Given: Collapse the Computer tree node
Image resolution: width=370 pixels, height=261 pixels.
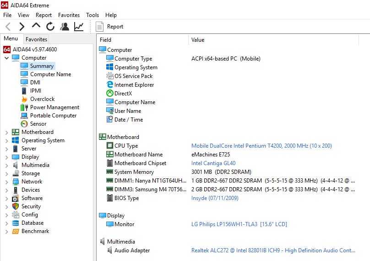Looking at the screenshot, I should 6,58.
